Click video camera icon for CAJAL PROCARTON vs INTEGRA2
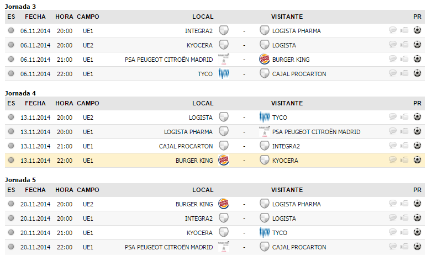Screen dimensions: 432x256 point(404,146)
